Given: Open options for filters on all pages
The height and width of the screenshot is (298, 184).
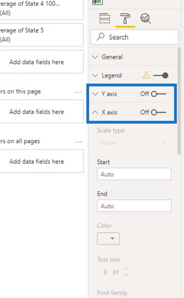Looking at the screenshot, I should click(x=79, y=142).
